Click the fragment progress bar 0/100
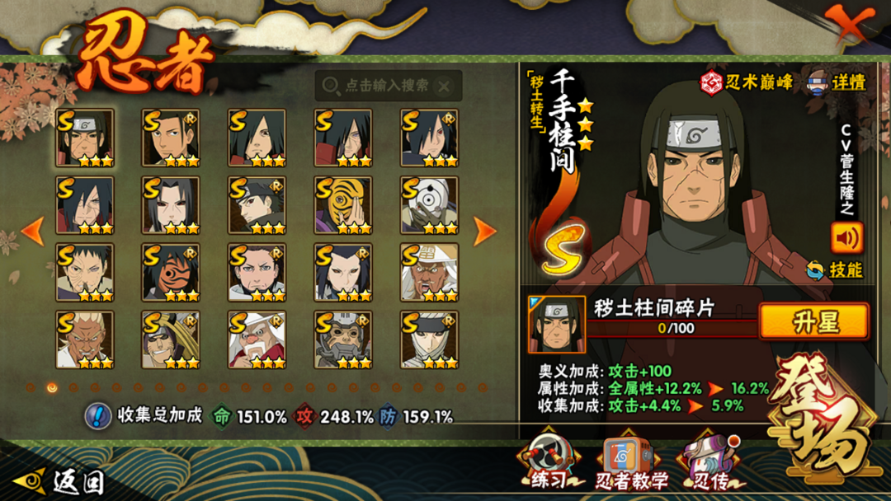This screenshot has height=501, width=891. point(674,328)
